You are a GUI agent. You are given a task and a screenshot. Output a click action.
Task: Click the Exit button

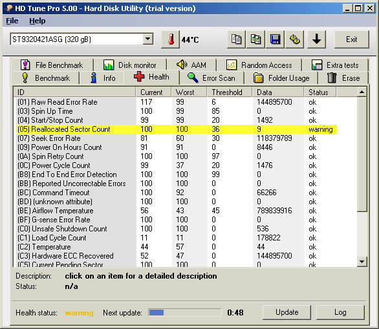[351, 39]
